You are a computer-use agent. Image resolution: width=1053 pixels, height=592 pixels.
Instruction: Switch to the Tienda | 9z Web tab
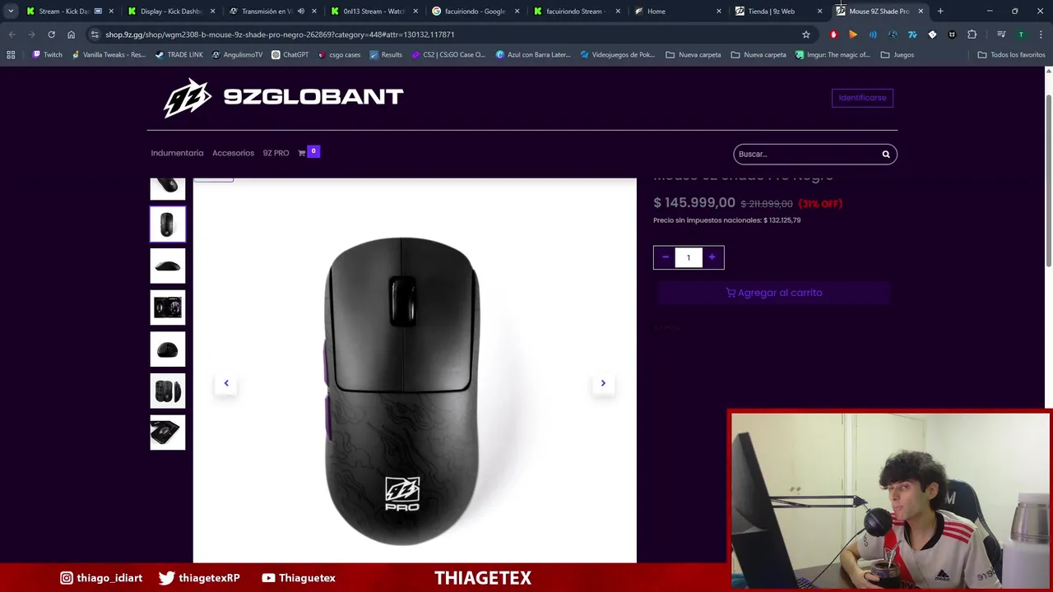771,11
